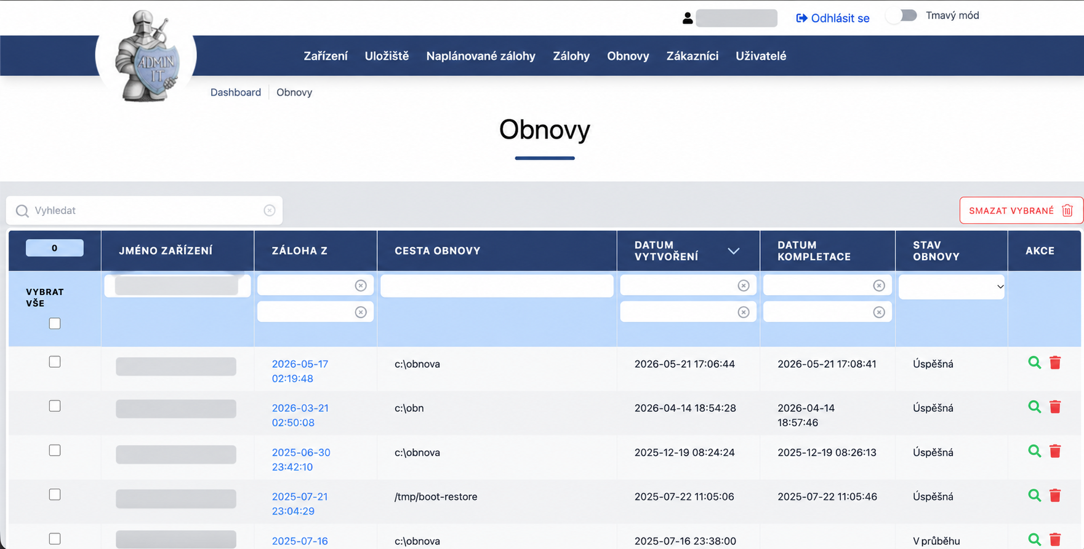Open the Stav obnovy filter dropdown
Viewport: 1084px width, 549px height.
[x=952, y=286]
